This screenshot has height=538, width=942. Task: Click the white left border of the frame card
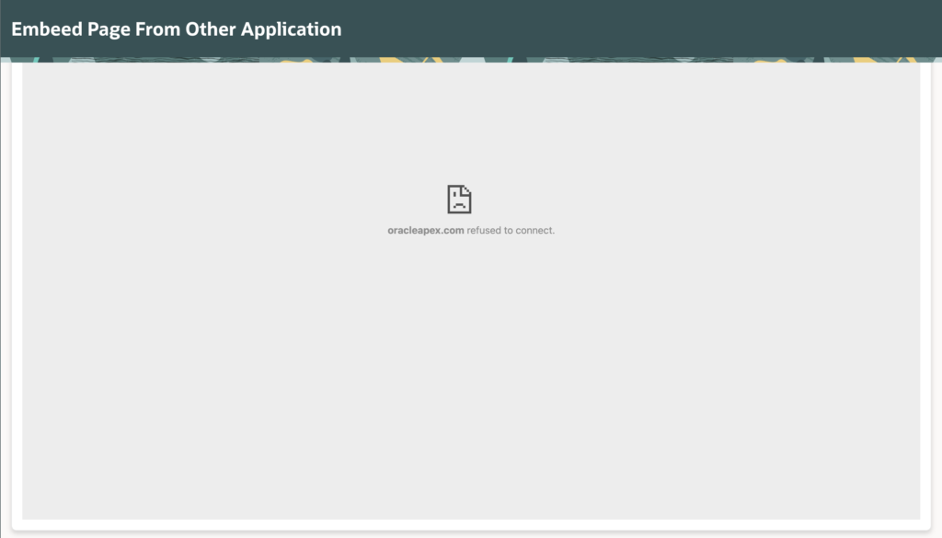16,294
